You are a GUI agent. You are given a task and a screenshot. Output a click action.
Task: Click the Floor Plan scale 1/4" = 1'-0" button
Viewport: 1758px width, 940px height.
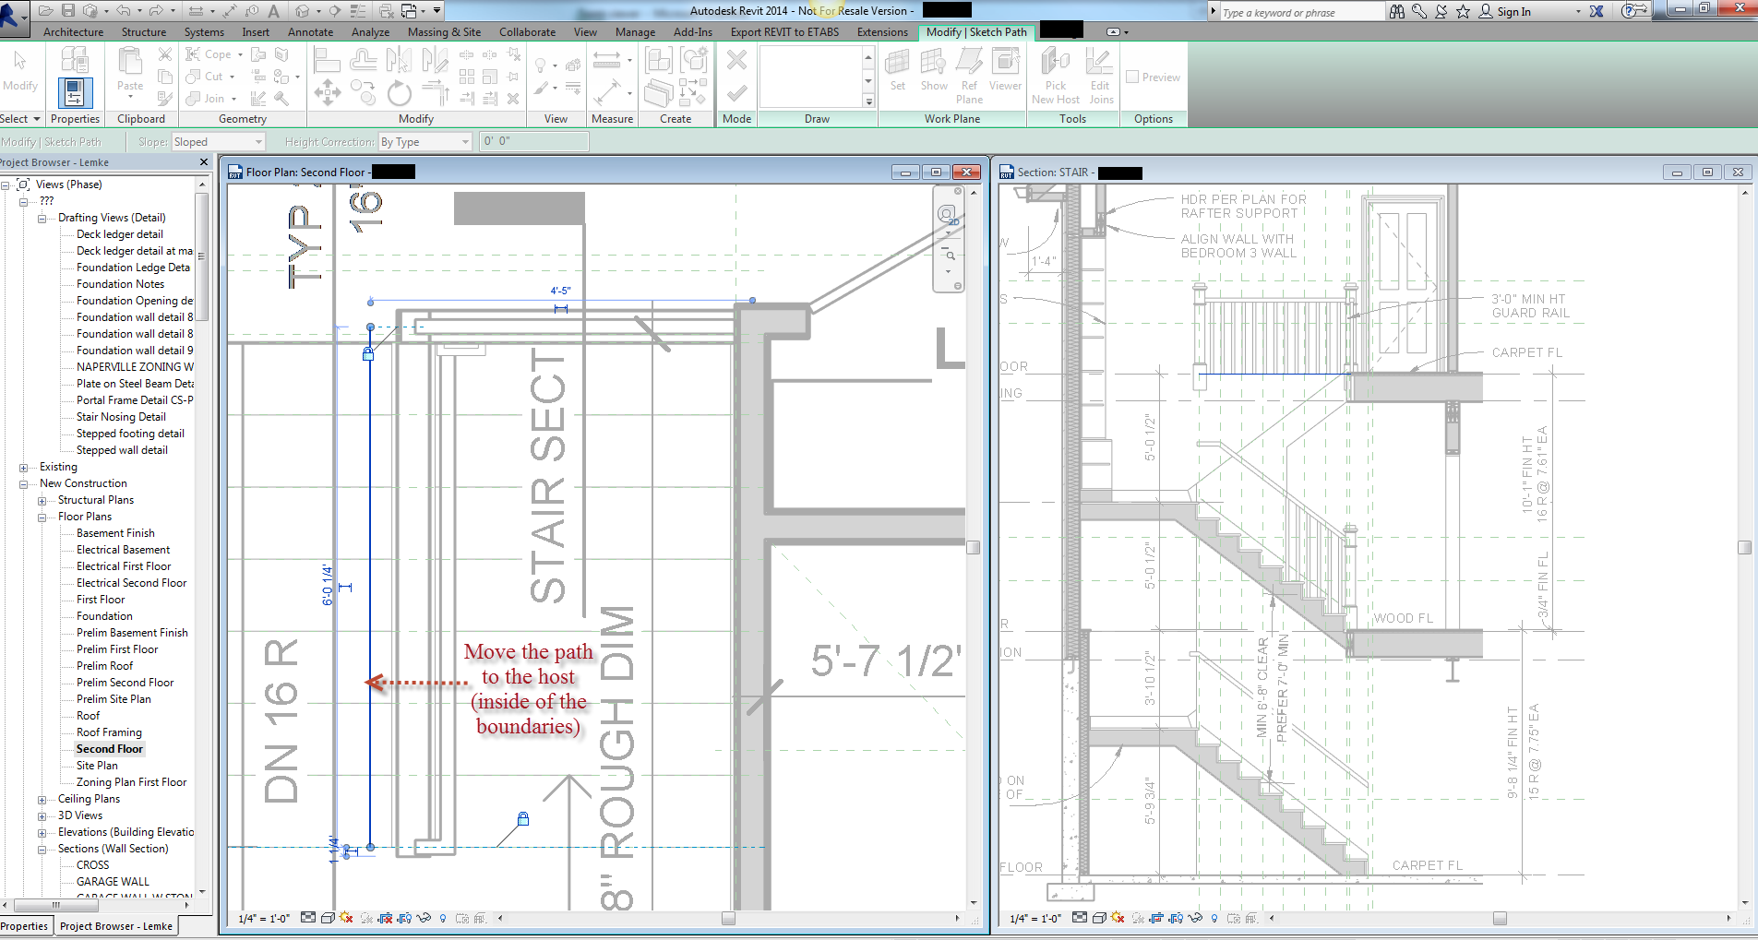(264, 918)
